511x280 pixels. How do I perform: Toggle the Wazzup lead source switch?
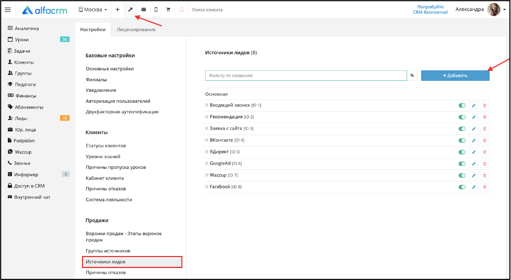coord(462,176)
